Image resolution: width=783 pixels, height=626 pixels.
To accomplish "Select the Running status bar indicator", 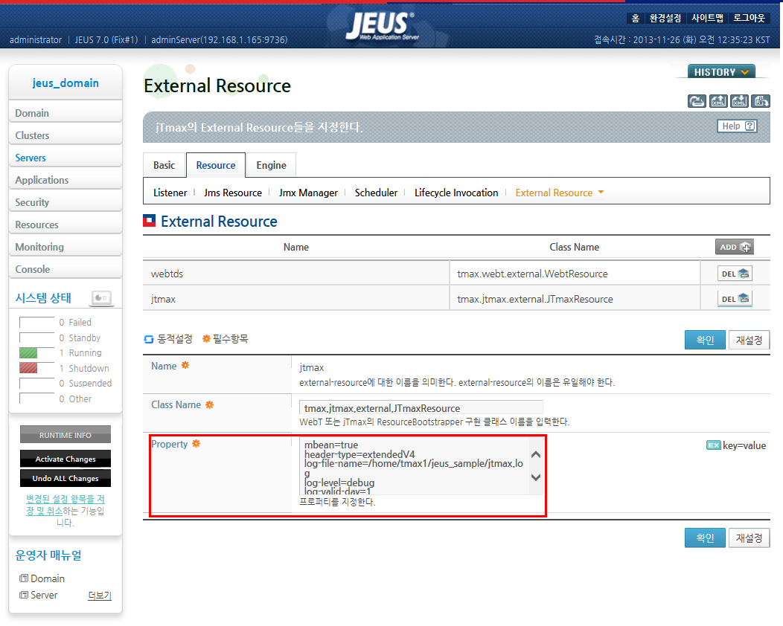I will (x=28, y=353).
